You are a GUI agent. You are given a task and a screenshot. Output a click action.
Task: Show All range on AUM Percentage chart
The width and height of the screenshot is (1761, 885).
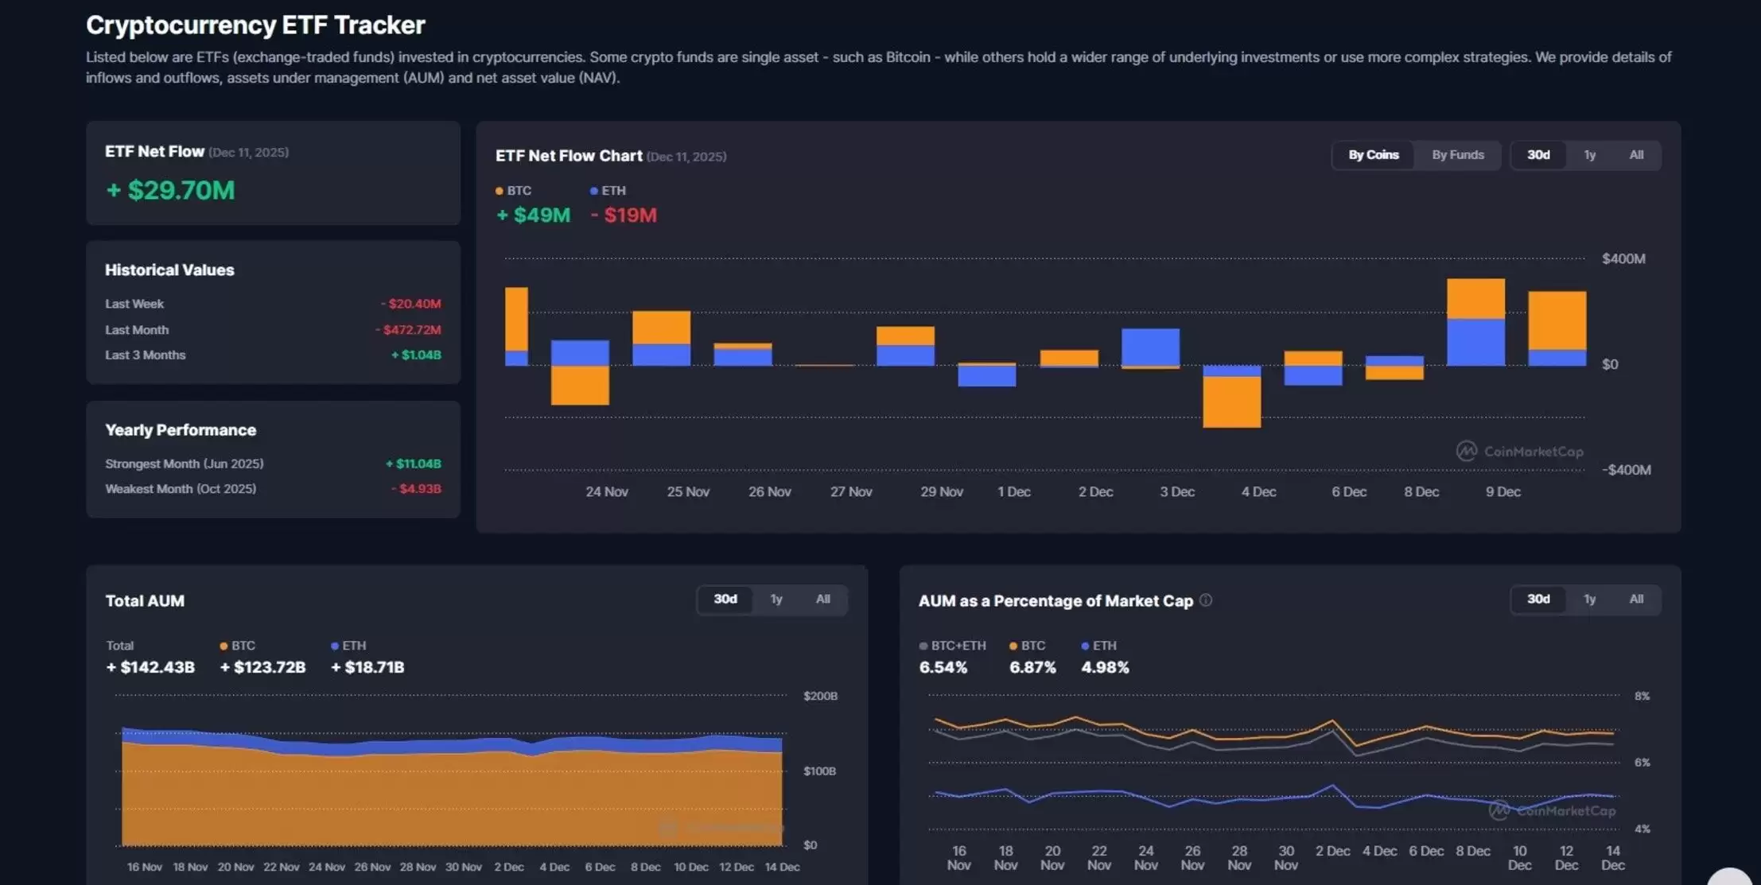click(x=1636, y=600)
